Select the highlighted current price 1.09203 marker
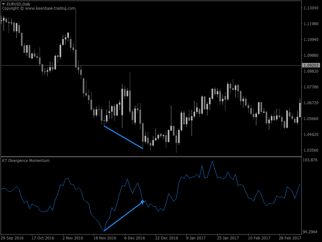This screenshot has height=242, width=322. tap(310, 65)
